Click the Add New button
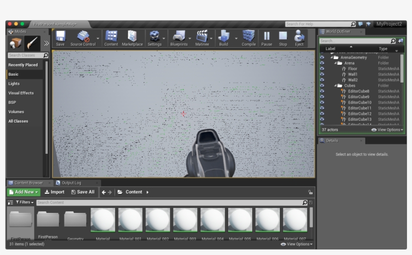This screenshot has width=412, height=255. (x=24, y=192)
